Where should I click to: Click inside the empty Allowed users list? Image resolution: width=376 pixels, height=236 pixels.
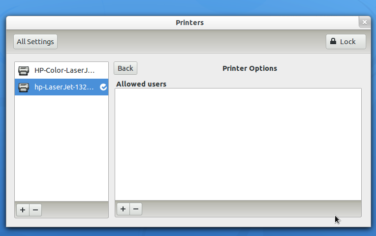pos(238,144)
